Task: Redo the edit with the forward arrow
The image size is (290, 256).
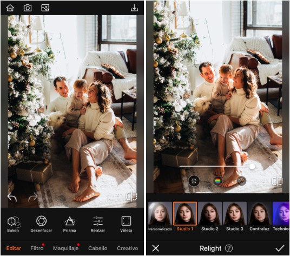Action: tap(33, 197)
